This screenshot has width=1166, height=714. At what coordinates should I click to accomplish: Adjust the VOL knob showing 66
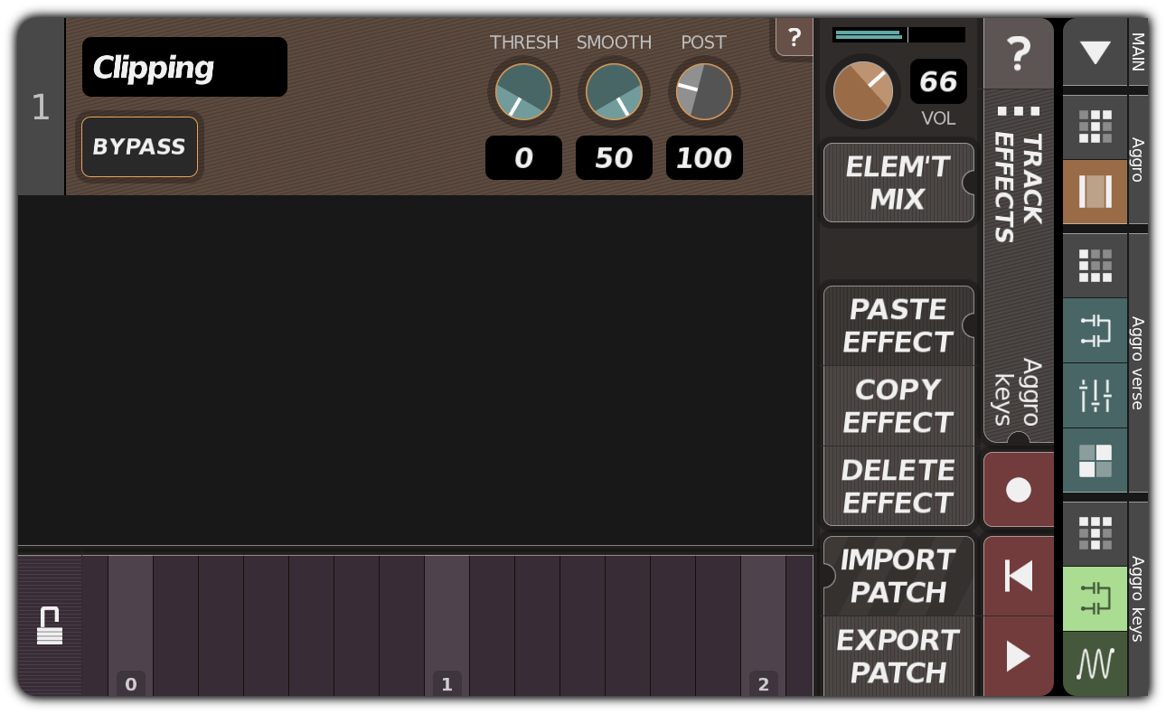point(862,90)
